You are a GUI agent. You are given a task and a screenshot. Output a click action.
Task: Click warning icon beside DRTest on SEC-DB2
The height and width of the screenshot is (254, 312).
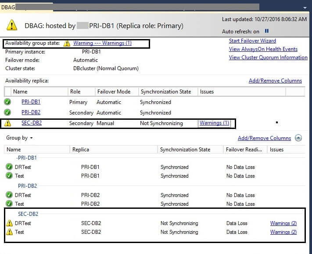[x=9, y=223]
